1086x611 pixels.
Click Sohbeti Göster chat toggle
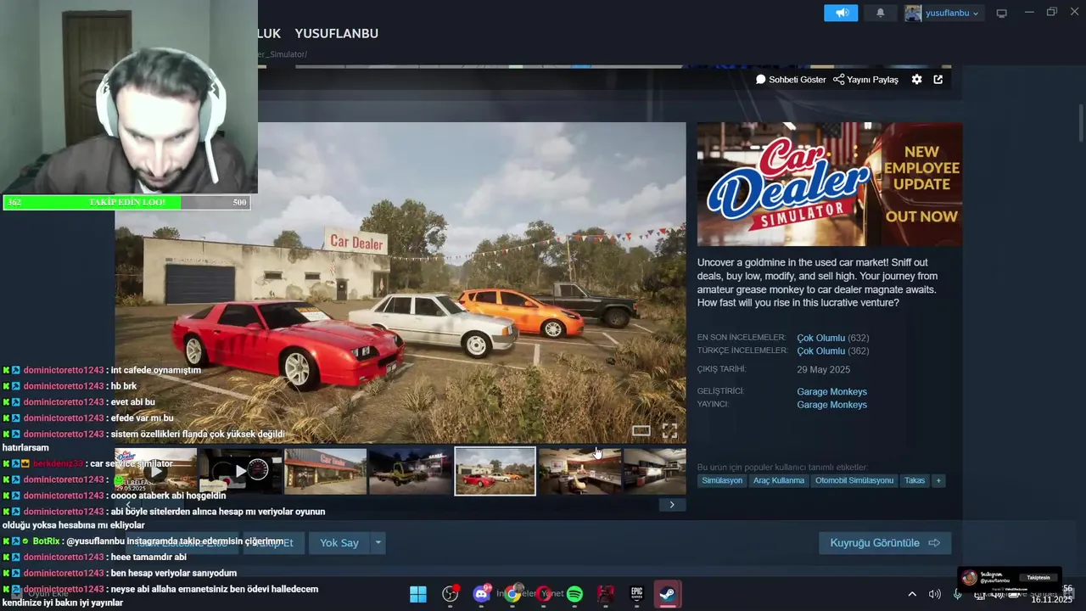[x=791, y=79]
